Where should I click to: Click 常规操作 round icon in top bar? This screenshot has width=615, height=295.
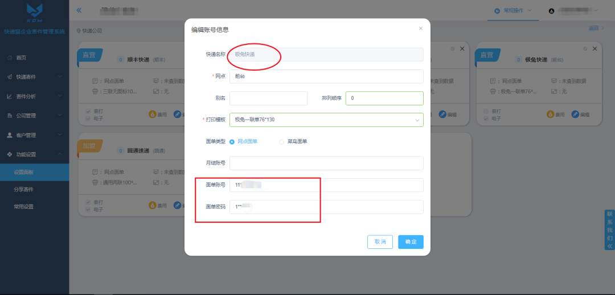497,11
